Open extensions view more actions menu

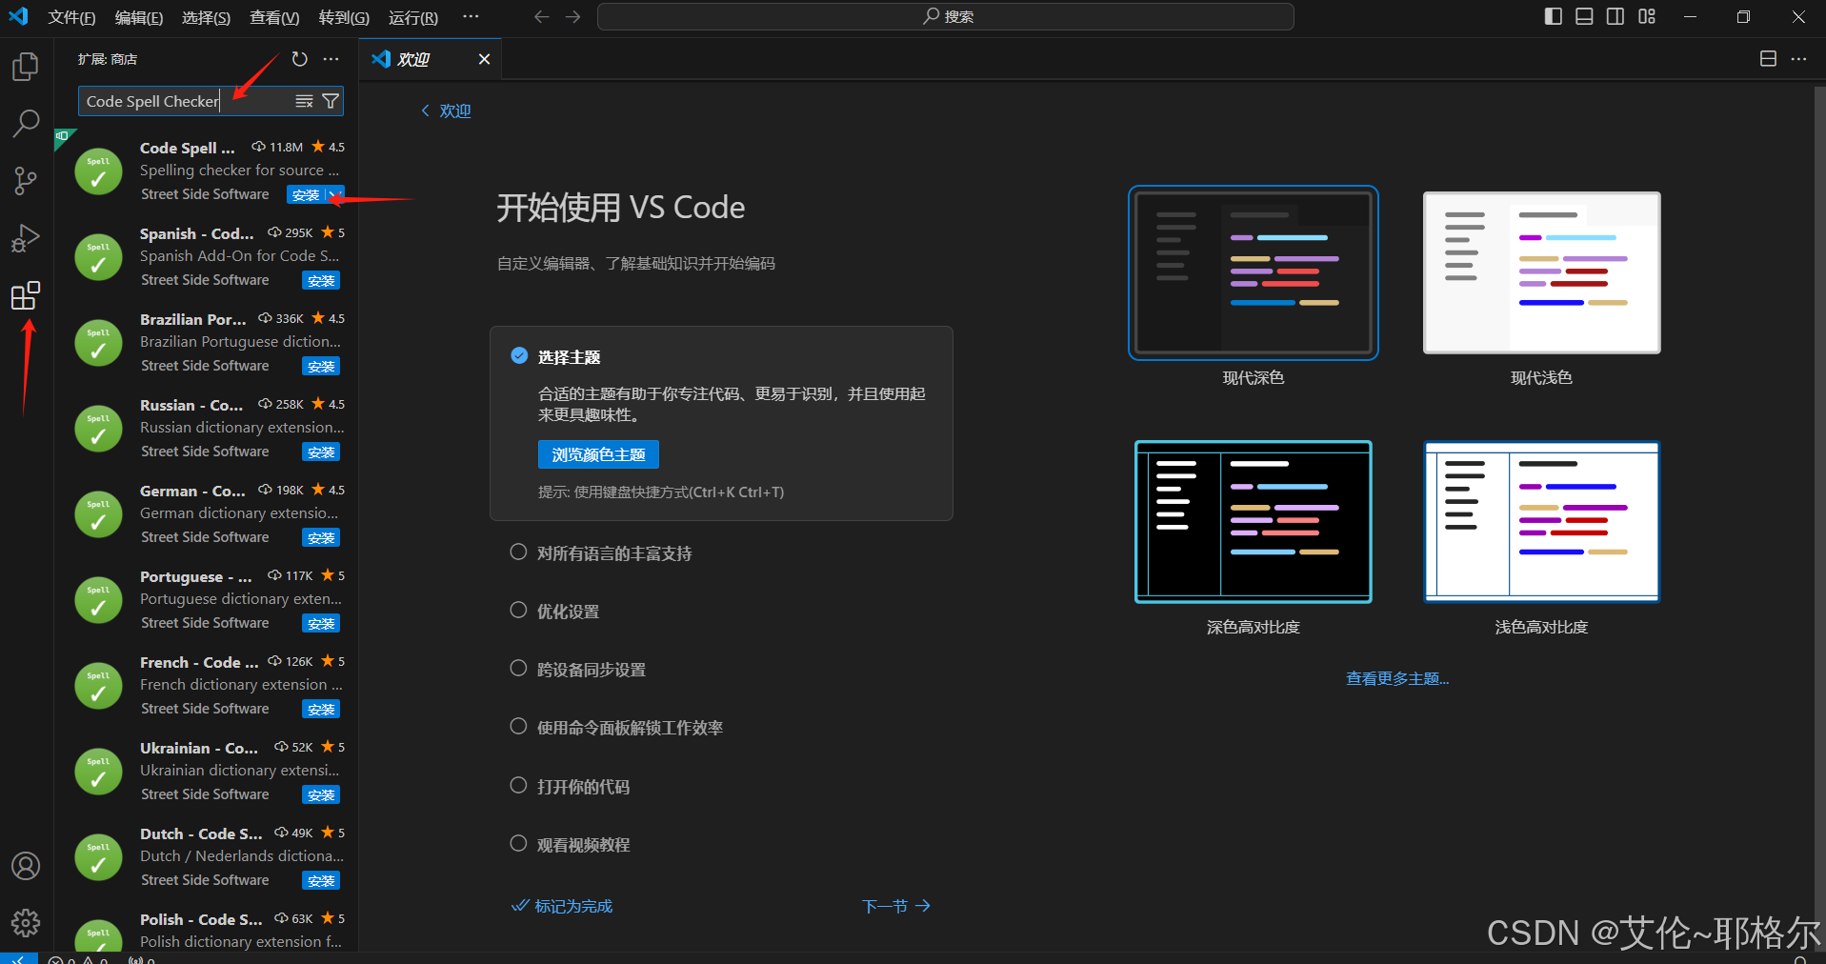click(x=331, y=59)
